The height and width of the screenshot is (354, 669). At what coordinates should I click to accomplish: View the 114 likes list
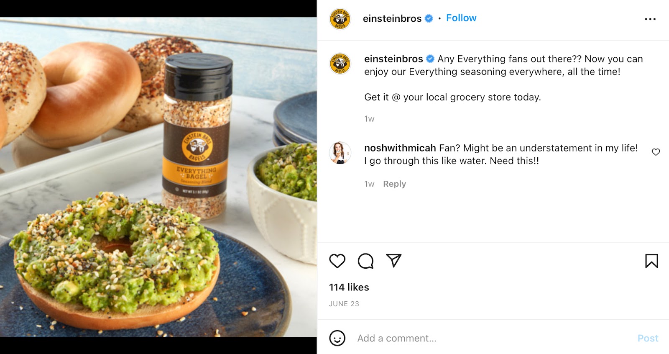349,287
